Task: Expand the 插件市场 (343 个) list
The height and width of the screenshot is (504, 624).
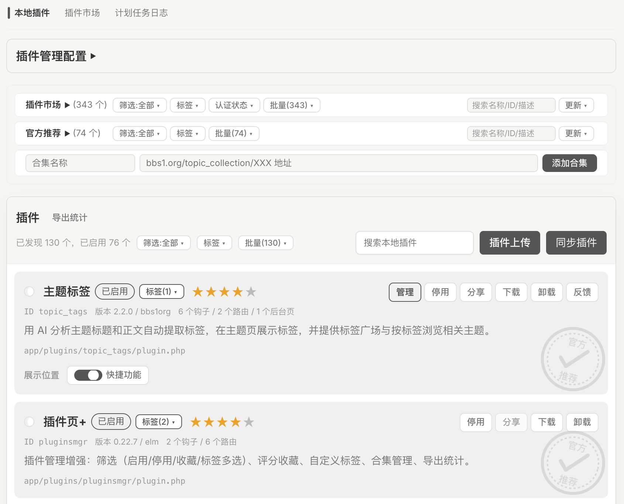Action: tap(48, 105)
